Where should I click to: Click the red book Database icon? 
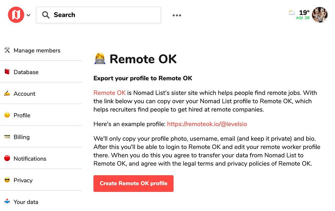(7, 72)
